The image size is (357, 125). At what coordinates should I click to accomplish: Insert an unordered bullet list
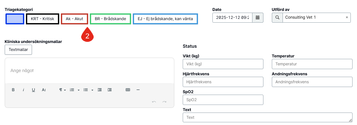tap(86, 90)
